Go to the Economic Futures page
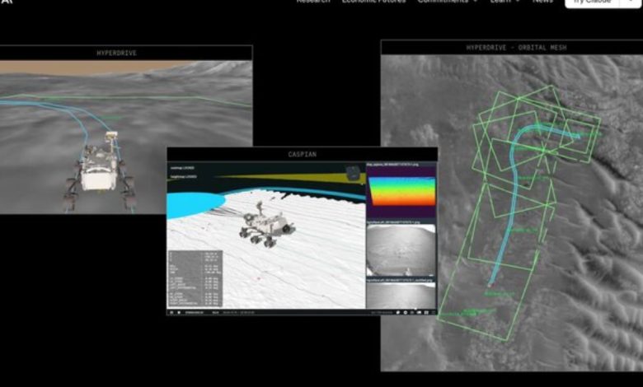The image size is (643, 387). click(373, 2)
